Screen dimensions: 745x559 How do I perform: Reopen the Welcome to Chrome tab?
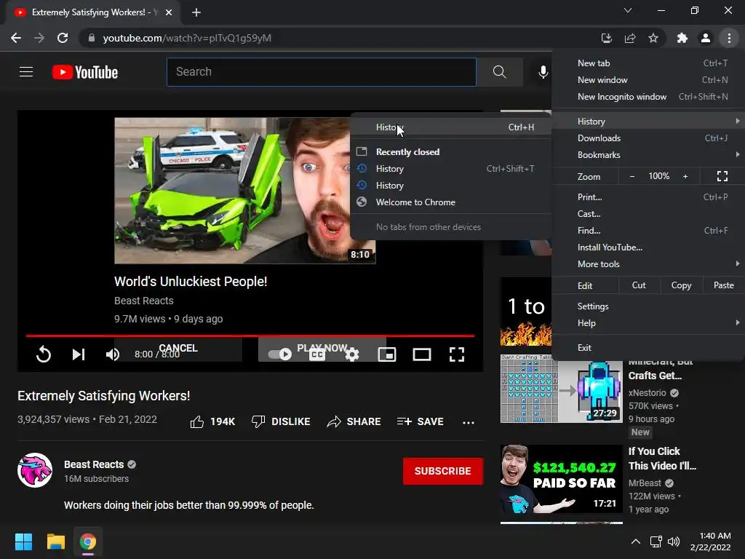tap(450, 202)
